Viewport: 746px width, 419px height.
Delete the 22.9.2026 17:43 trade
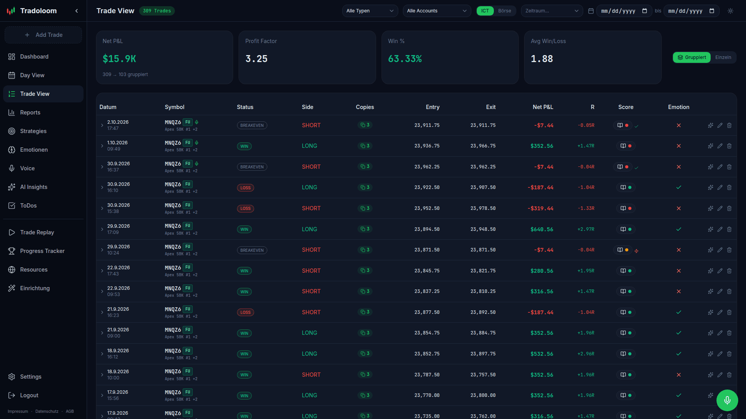[x=729, y=271]
